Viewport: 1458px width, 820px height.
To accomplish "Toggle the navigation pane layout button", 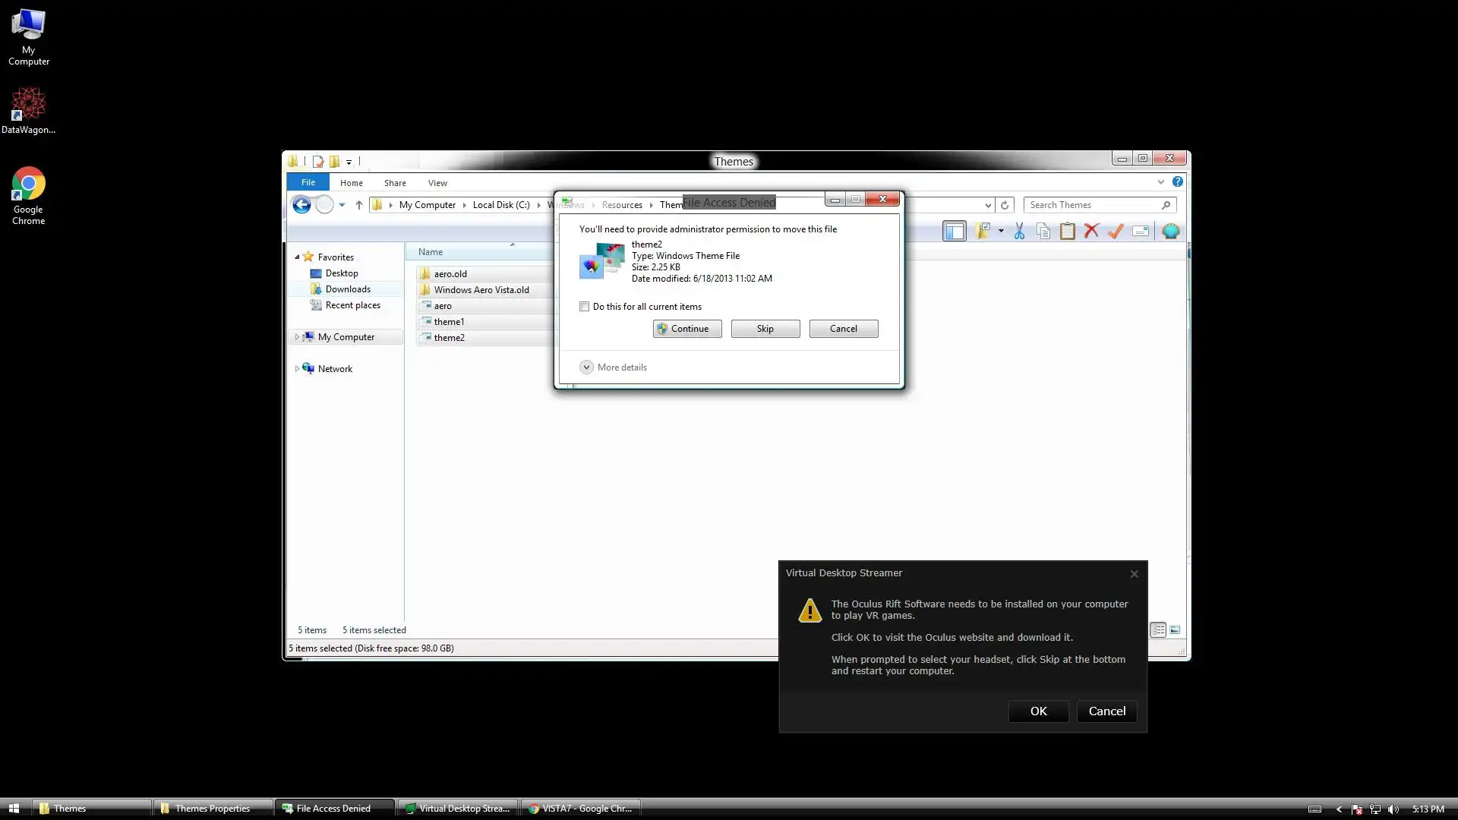I will click(954, 232).
